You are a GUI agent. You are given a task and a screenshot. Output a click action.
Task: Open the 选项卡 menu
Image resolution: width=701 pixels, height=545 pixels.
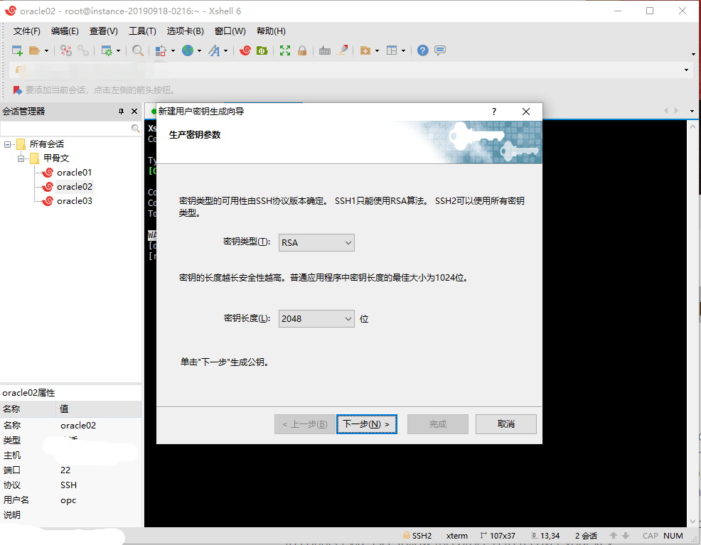click(186, 31)
